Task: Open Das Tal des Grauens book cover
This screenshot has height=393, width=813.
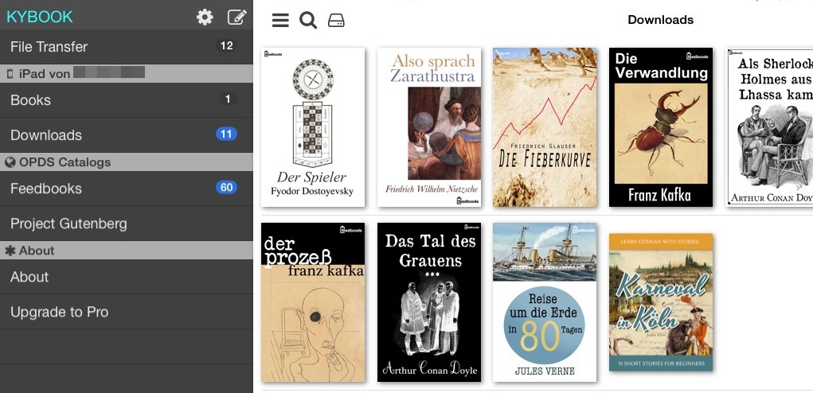Action: [x=428, y=302]
